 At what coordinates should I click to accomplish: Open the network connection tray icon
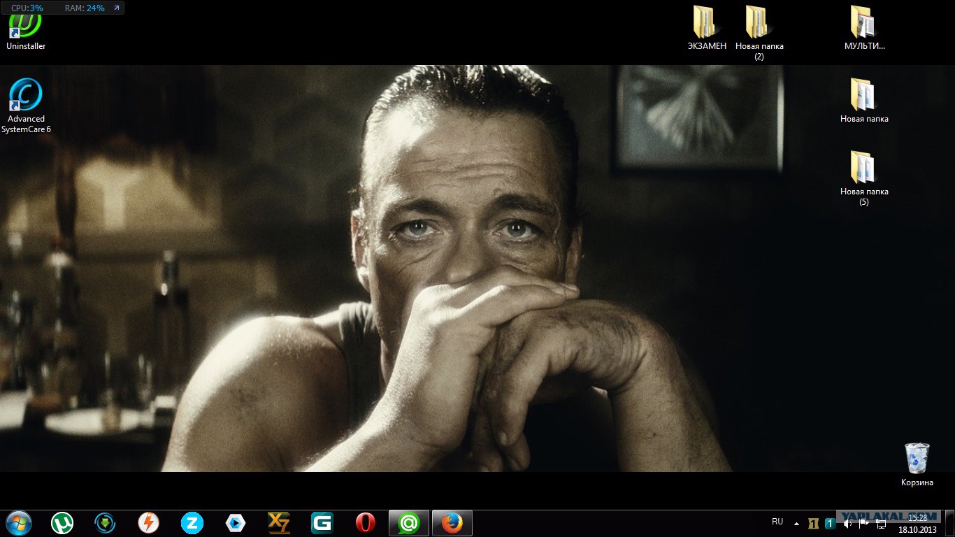click(880, 523)
